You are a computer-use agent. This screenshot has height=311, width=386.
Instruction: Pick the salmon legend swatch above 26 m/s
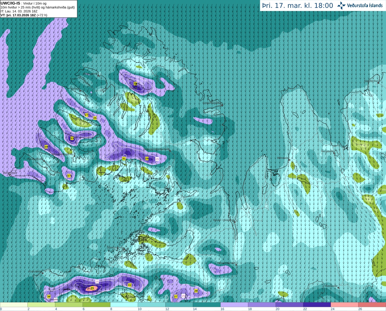pos(372,305)
